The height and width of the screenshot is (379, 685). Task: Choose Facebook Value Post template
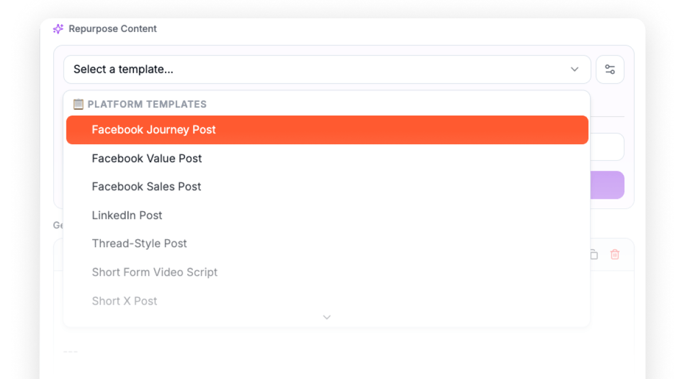(x=327, y=159)
